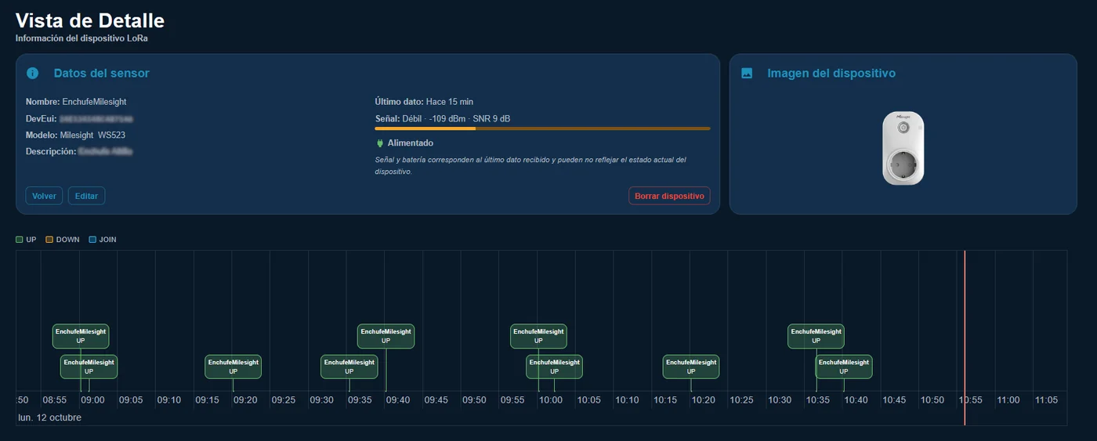
Task: Click the green plug icon next to Alimentado
Action: [380, 143]
